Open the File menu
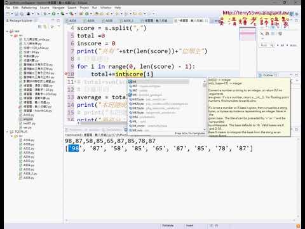The height and width of the screenshot is (229, 305). [x=8, y=8]
